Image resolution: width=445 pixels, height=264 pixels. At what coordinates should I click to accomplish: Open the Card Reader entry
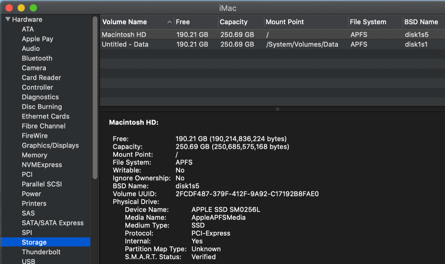point(41,78)
